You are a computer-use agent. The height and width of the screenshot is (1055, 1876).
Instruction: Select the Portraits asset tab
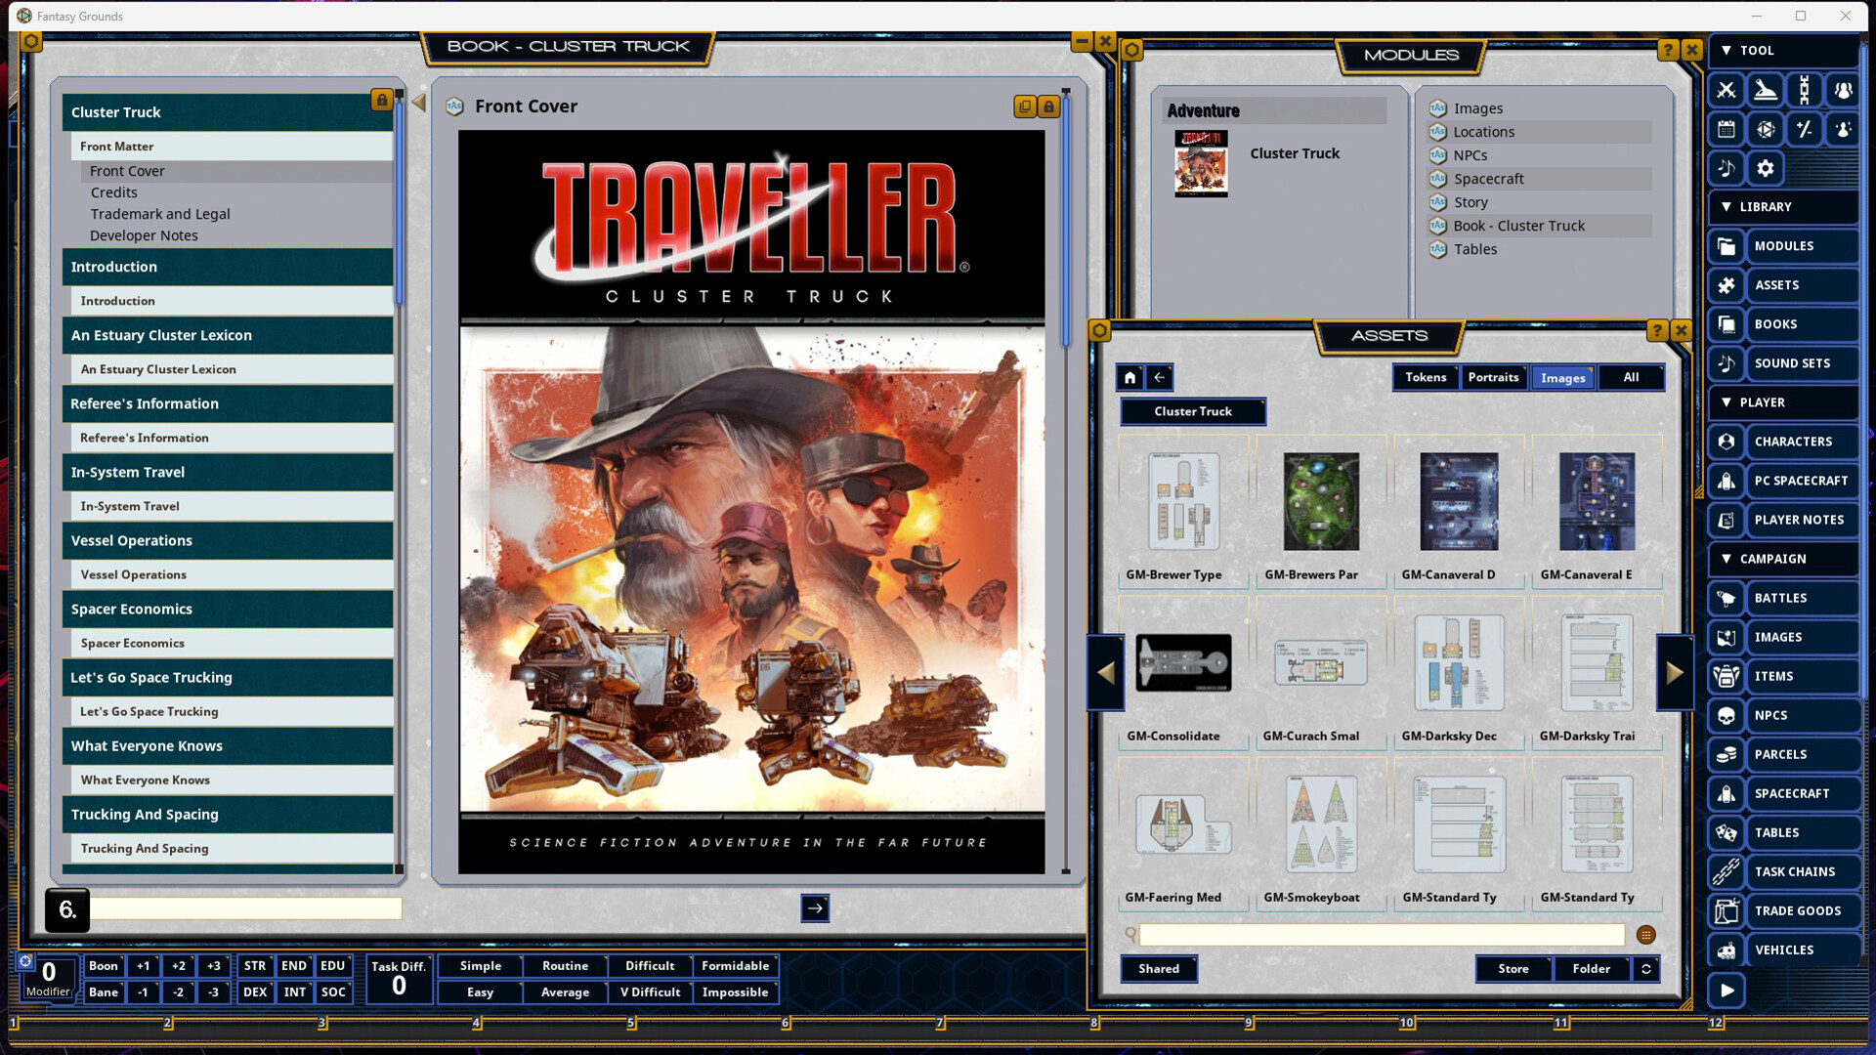1493,377
